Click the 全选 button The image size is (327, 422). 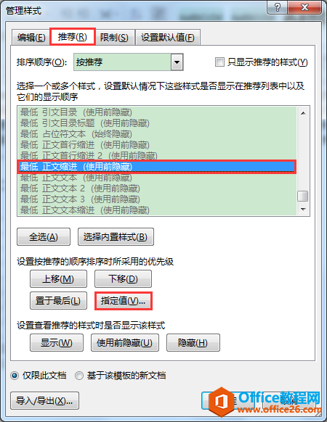44,237
